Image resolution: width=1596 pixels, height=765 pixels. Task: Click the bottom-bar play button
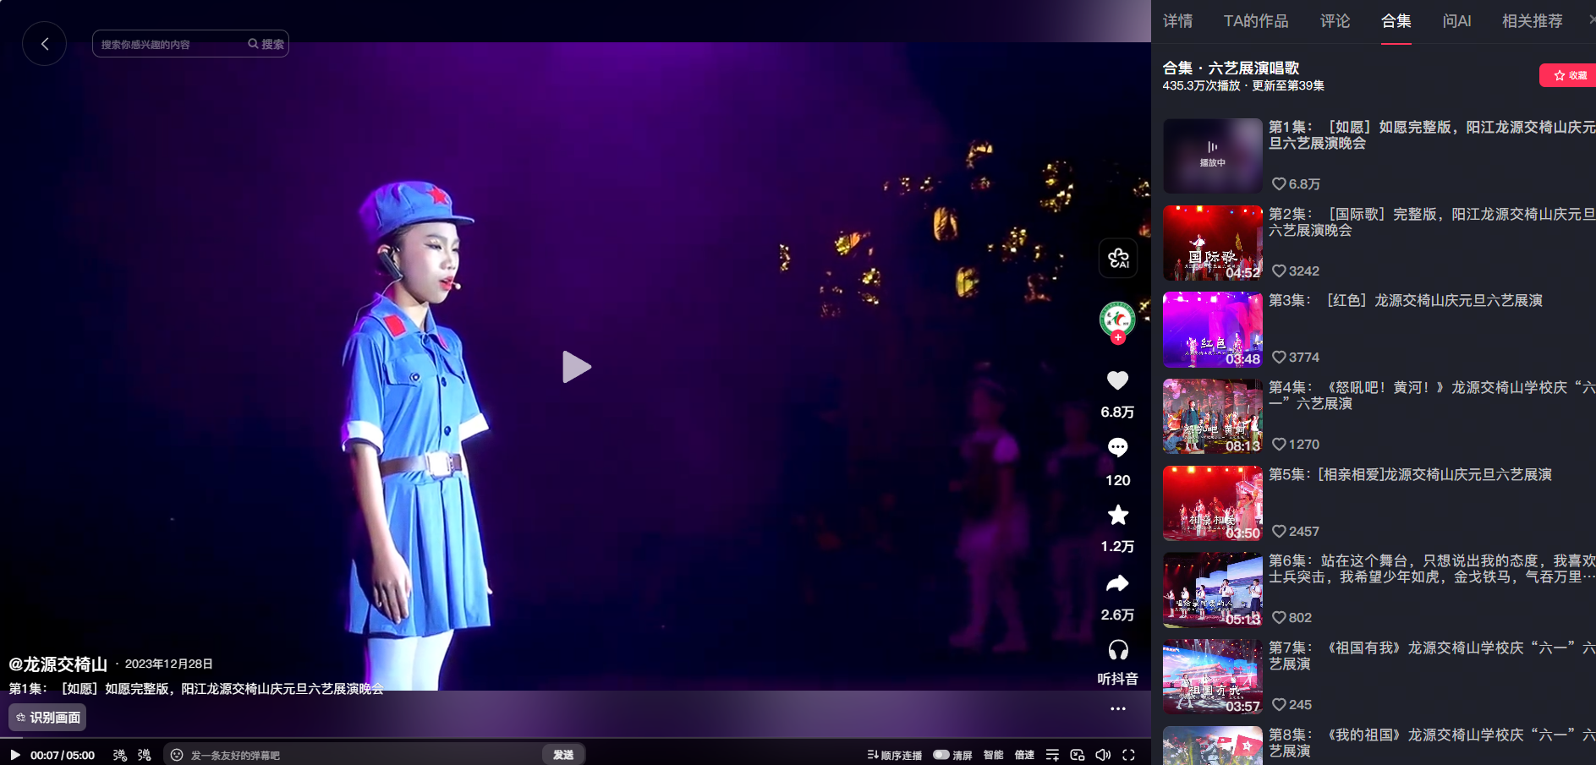14,755
